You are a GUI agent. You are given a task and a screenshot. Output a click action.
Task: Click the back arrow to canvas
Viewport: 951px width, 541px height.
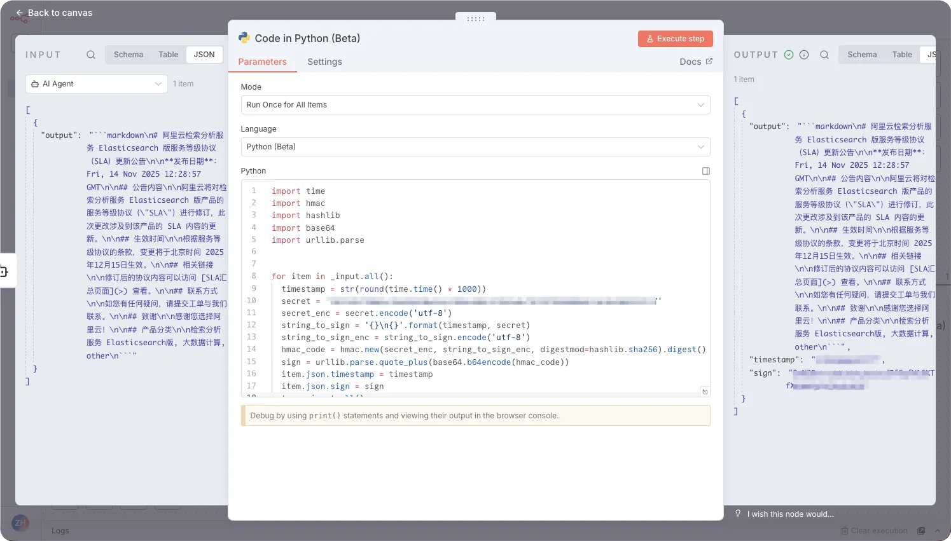20,13
